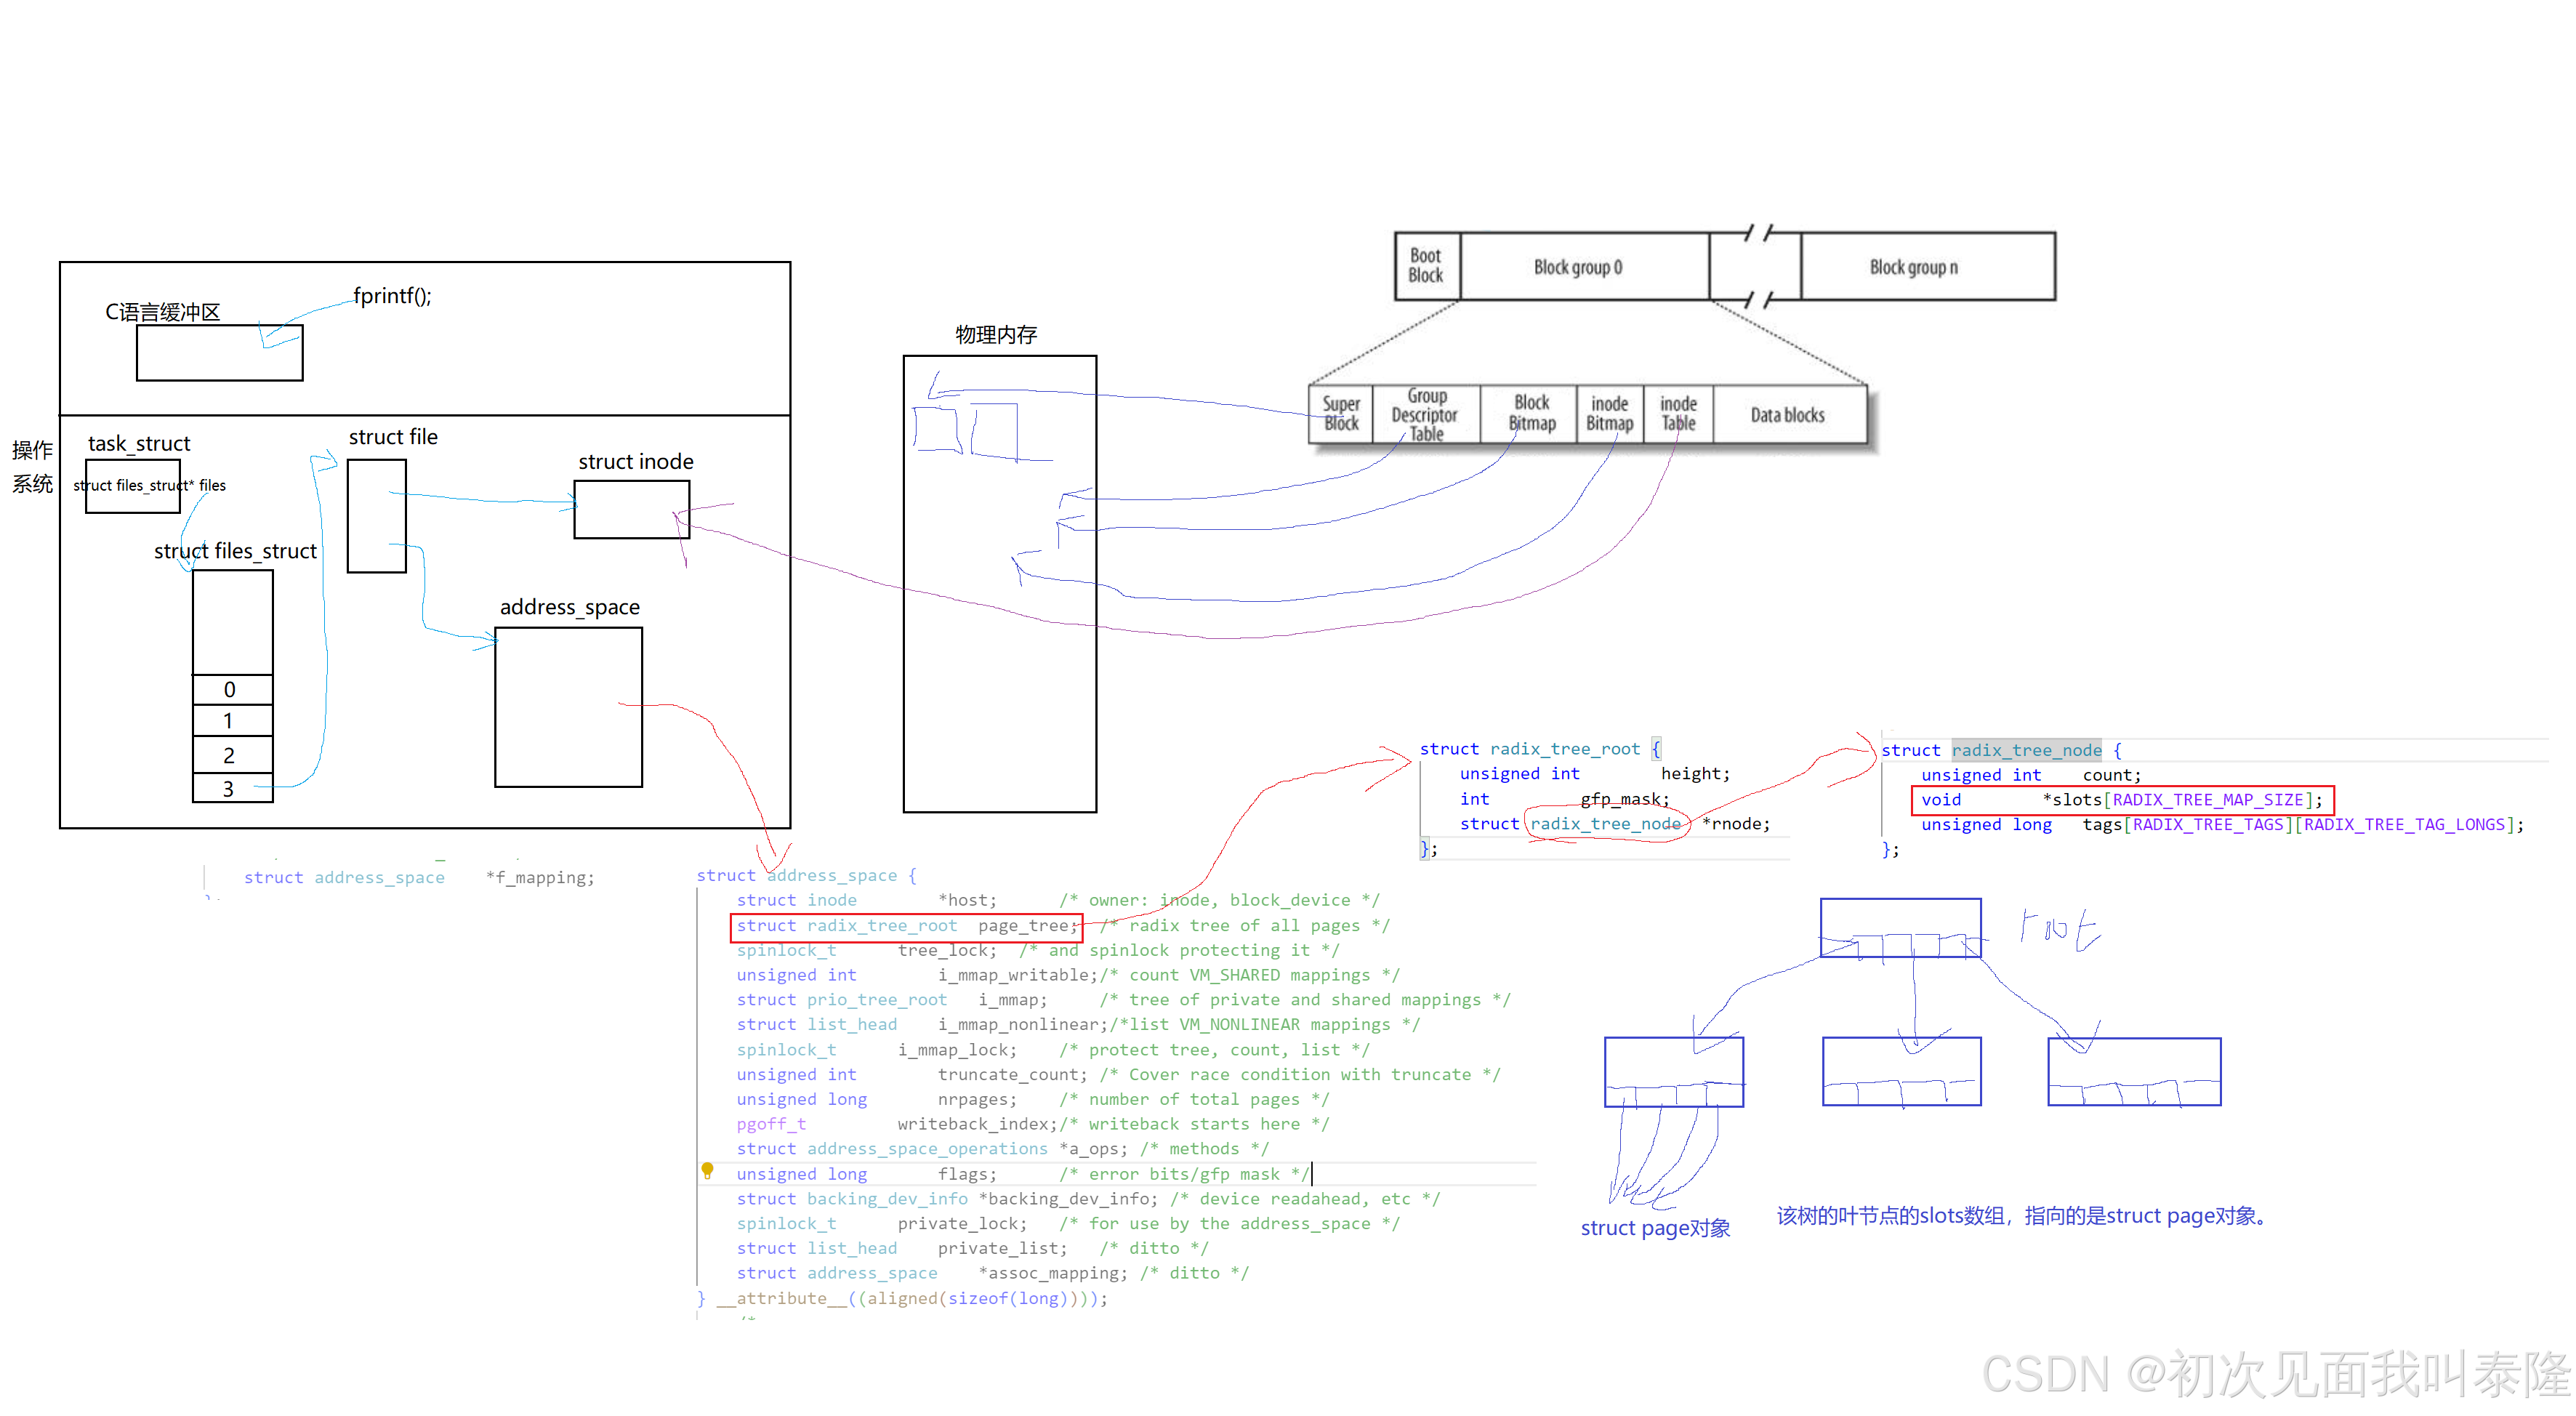Click the struct file box
This screenshot has height=1416, width=2576.
point(376,515)
